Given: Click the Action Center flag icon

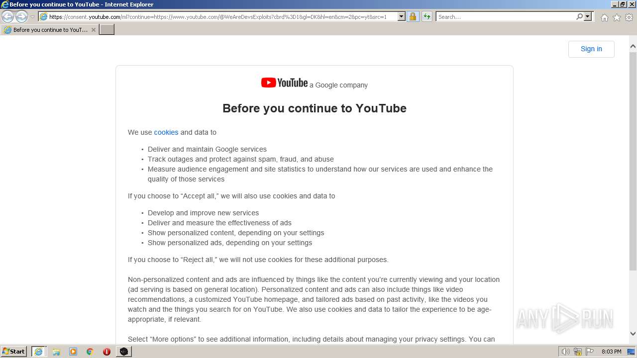Looking at the screenshot, I should click(590, 352).
